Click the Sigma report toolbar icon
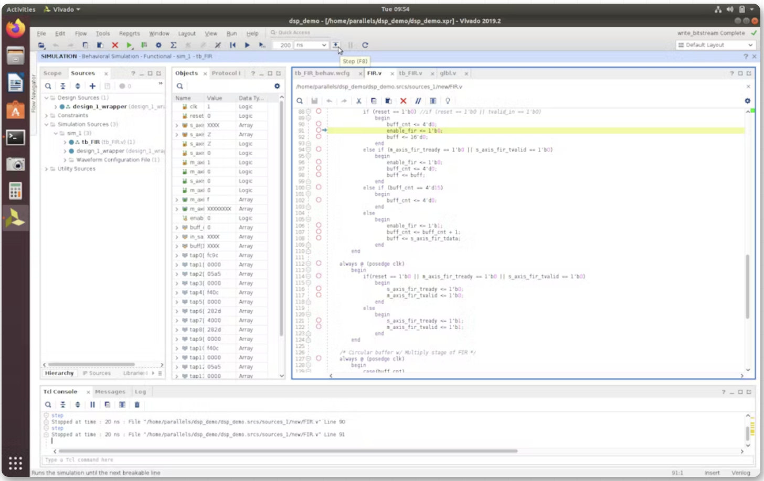 [x=173, y=45]
